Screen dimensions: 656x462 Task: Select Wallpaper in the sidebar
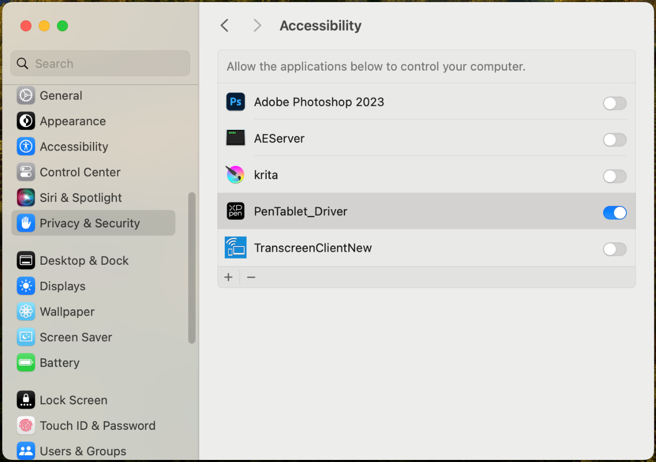click(x=67, y=311)
